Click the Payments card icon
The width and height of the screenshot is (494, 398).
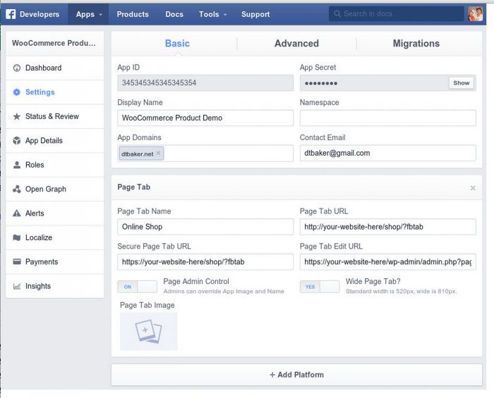17,261
